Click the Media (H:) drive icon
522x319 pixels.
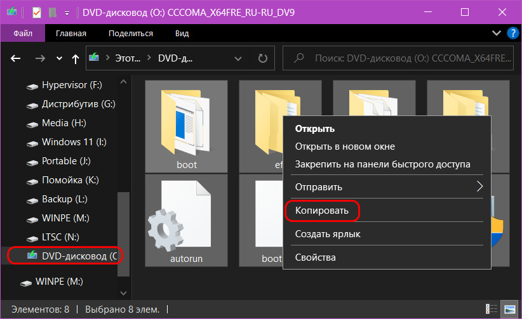tap(32, 124)
